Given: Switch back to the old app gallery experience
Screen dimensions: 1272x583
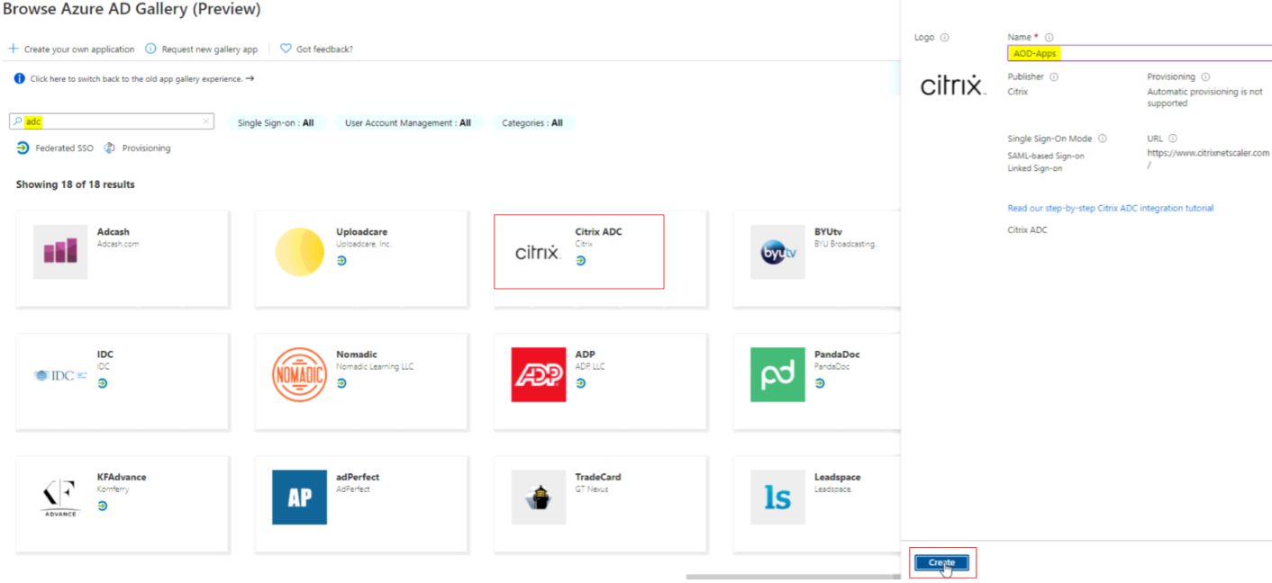Looking at the screenshot, I should coord(142,78).
